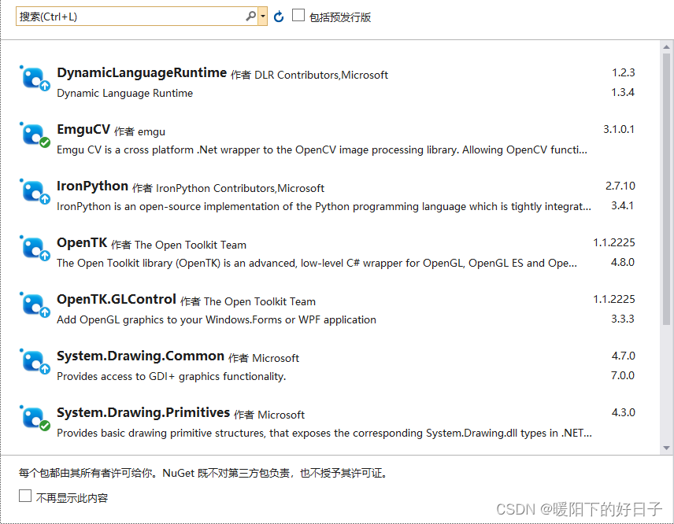
Task: Click the 'Provides basic drawing primitive' description
Action: click(324, 433)
